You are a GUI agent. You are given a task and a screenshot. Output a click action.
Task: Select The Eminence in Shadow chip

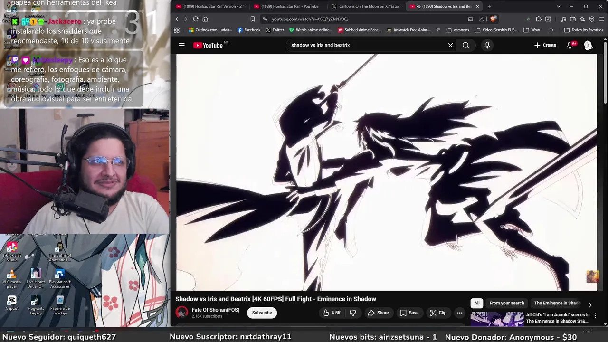click(557, 303)
